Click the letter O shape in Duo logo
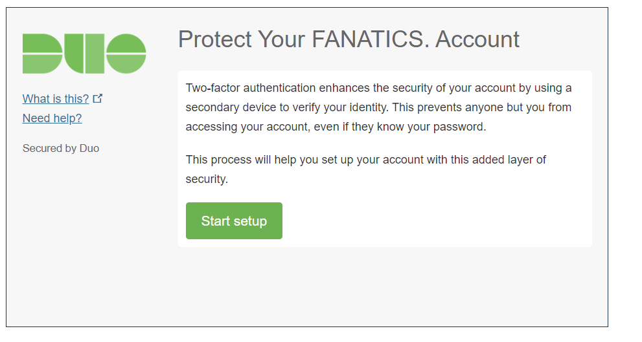The height and width of the screenshot is (342, 642). coord(126,54)
